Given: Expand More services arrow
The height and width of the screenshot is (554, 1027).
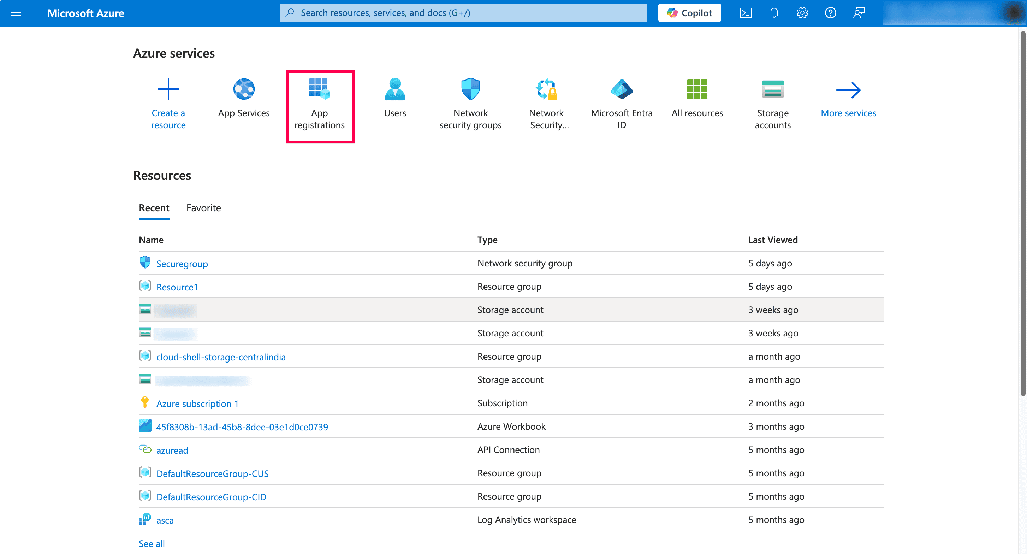Looking at the screenshot, I should coord(848,90).
